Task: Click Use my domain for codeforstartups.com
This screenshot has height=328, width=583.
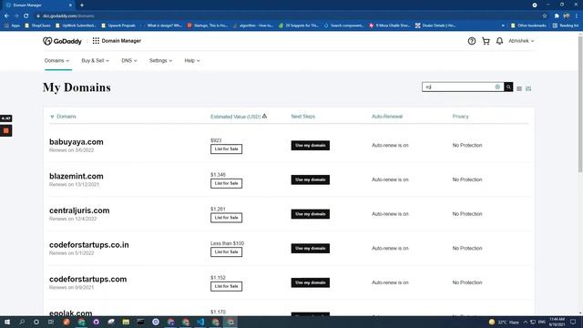Action: [310, 282]
